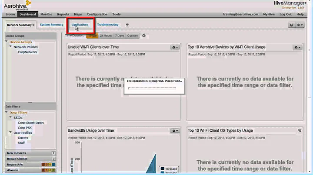Switch to the Applications tab

pyautogui.click(x=80, y=25)
